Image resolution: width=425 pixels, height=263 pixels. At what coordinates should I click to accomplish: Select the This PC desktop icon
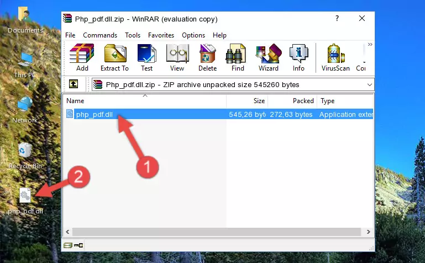[x=25, y=65]
